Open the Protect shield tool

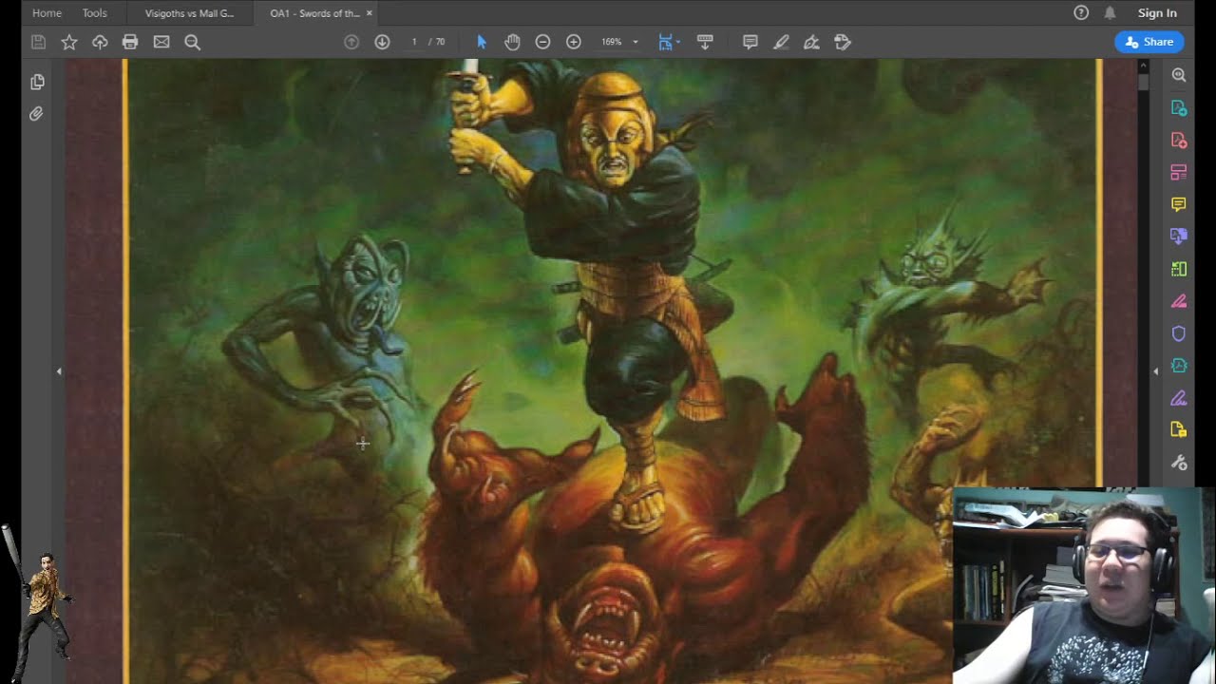pos(1179,333)
